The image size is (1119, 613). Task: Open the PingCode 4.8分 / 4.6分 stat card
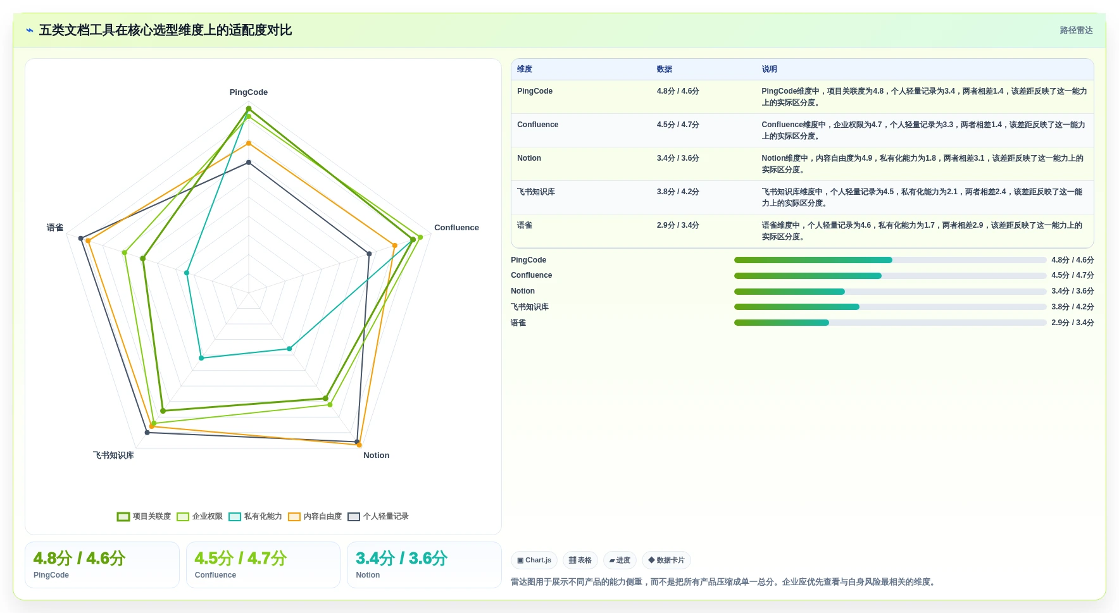pyautogui.click(x=102, y=565)
